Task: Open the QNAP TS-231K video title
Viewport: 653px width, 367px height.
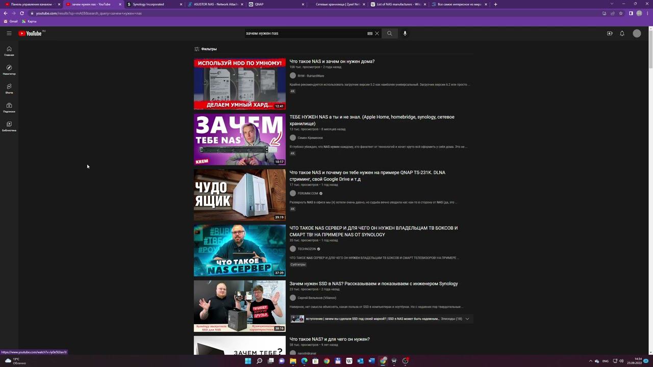Action: pos(367,176)
